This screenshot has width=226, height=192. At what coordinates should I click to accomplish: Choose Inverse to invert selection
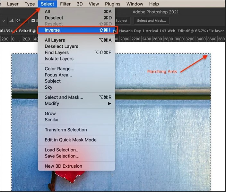click(76, 30)
